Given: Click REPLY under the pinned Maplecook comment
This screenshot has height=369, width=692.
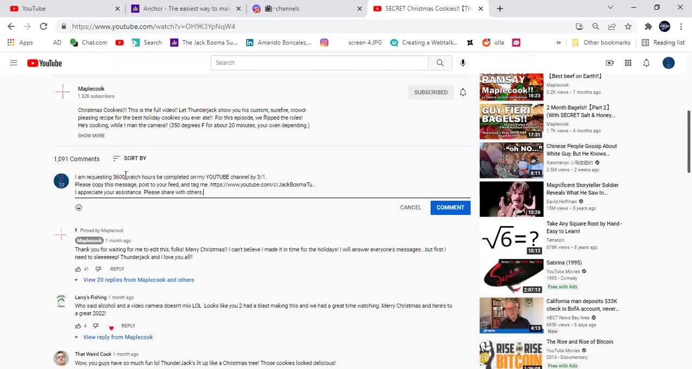Looking at the screenshot, I should 117,269.
